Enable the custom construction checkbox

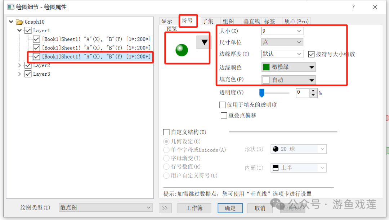(x=166, y=132)
